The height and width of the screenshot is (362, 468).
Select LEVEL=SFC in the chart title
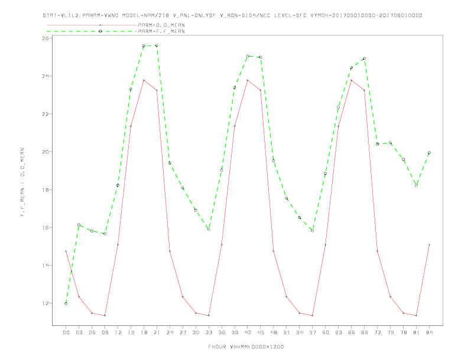pos(290,15)
